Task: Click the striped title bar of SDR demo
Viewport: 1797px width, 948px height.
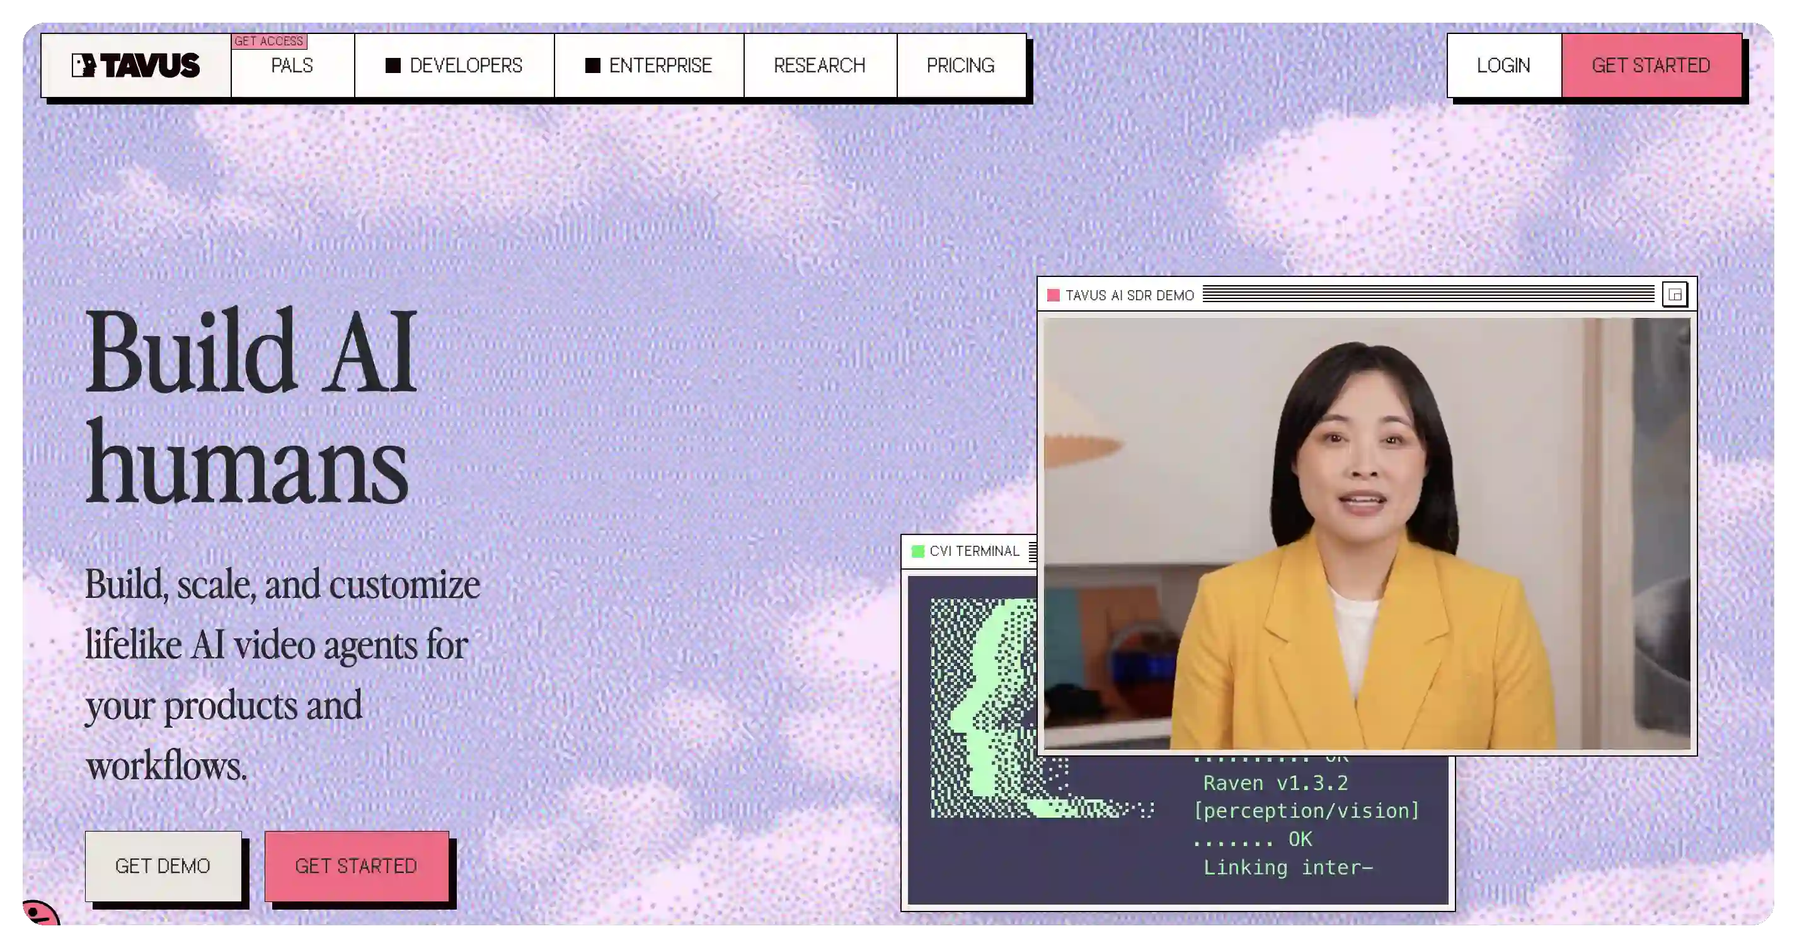Action: [x=1428, y=295]
